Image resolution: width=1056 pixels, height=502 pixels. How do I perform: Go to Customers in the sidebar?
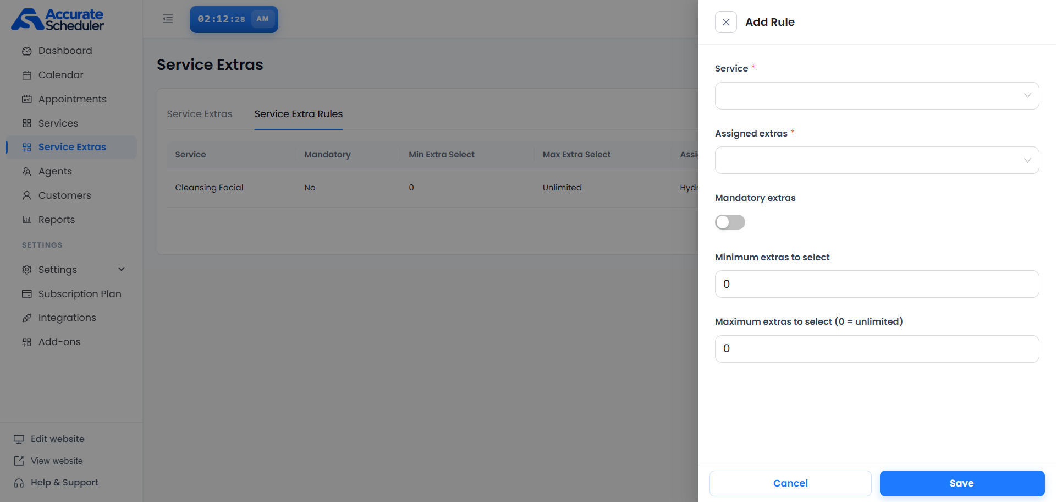tap(71, 195)
